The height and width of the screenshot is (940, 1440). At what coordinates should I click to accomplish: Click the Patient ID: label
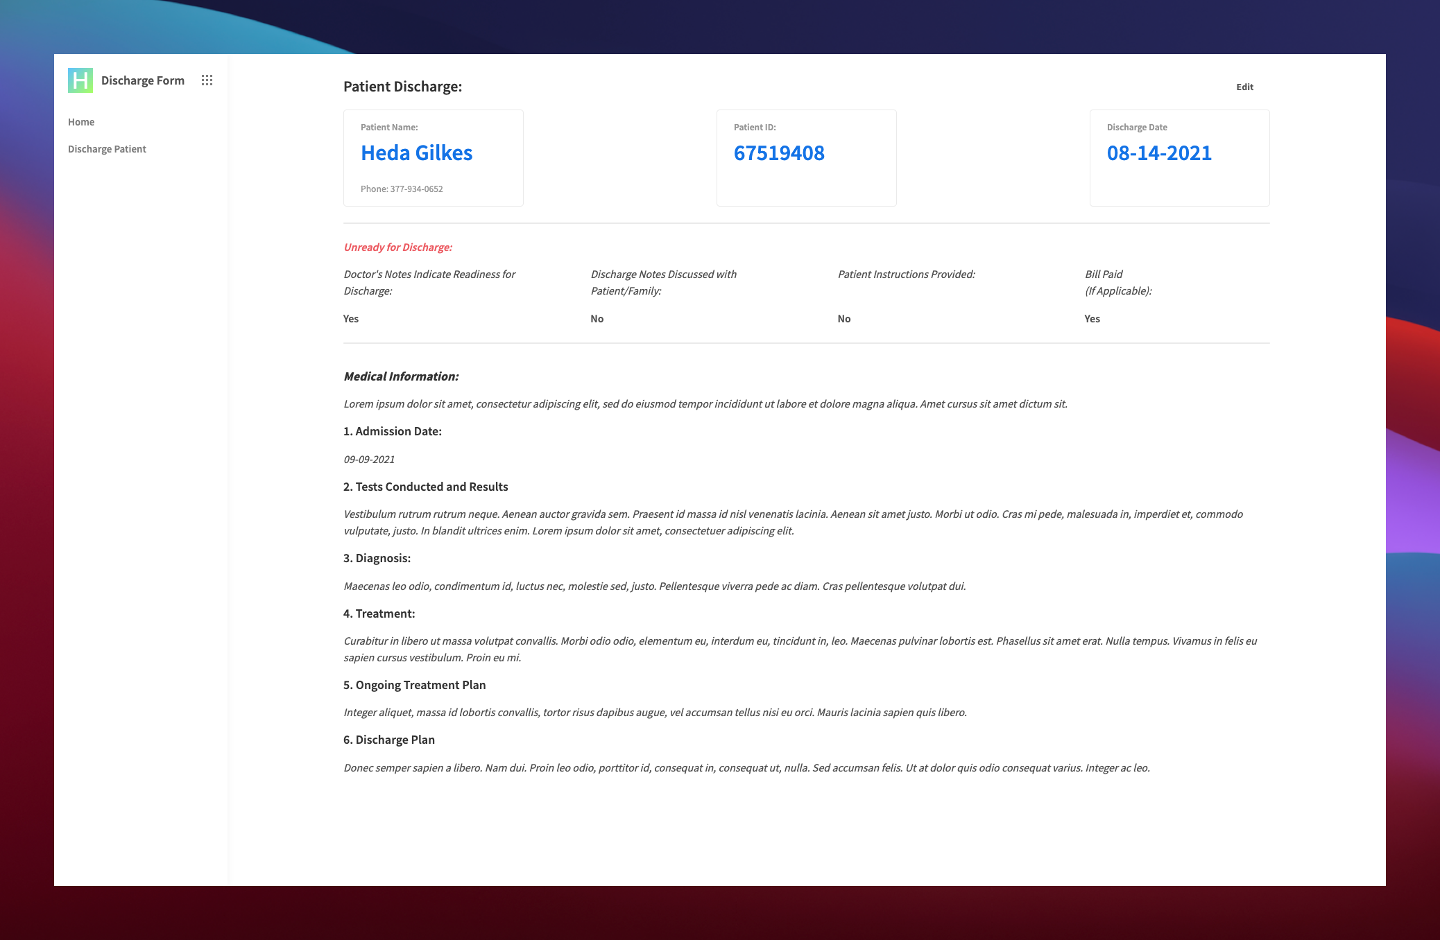[x=755, y=128]
